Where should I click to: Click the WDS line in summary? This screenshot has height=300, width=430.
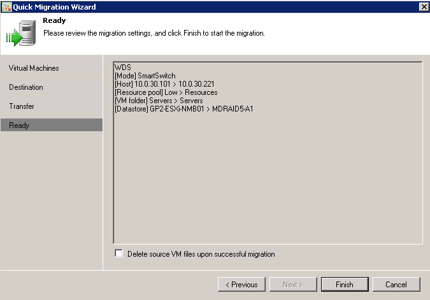pyautogui.click(x=122, y=68)
